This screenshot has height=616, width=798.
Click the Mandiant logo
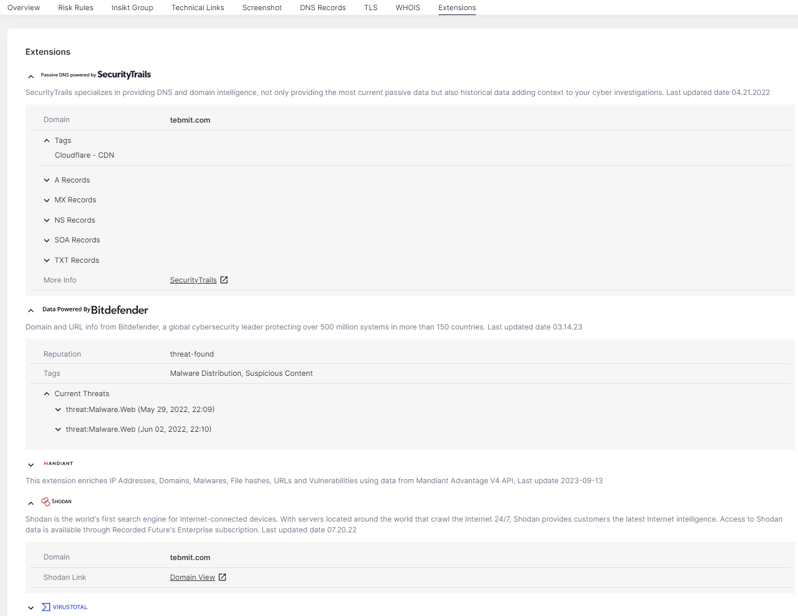tap(58, 463)
